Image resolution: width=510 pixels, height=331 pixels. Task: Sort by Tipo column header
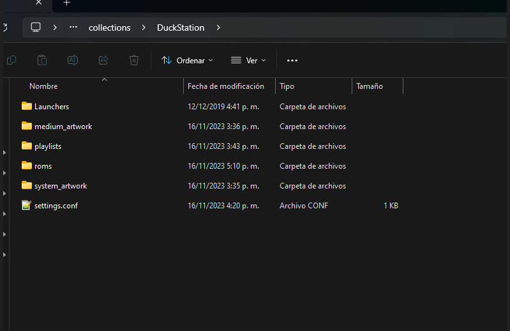[x=287, y=86]
